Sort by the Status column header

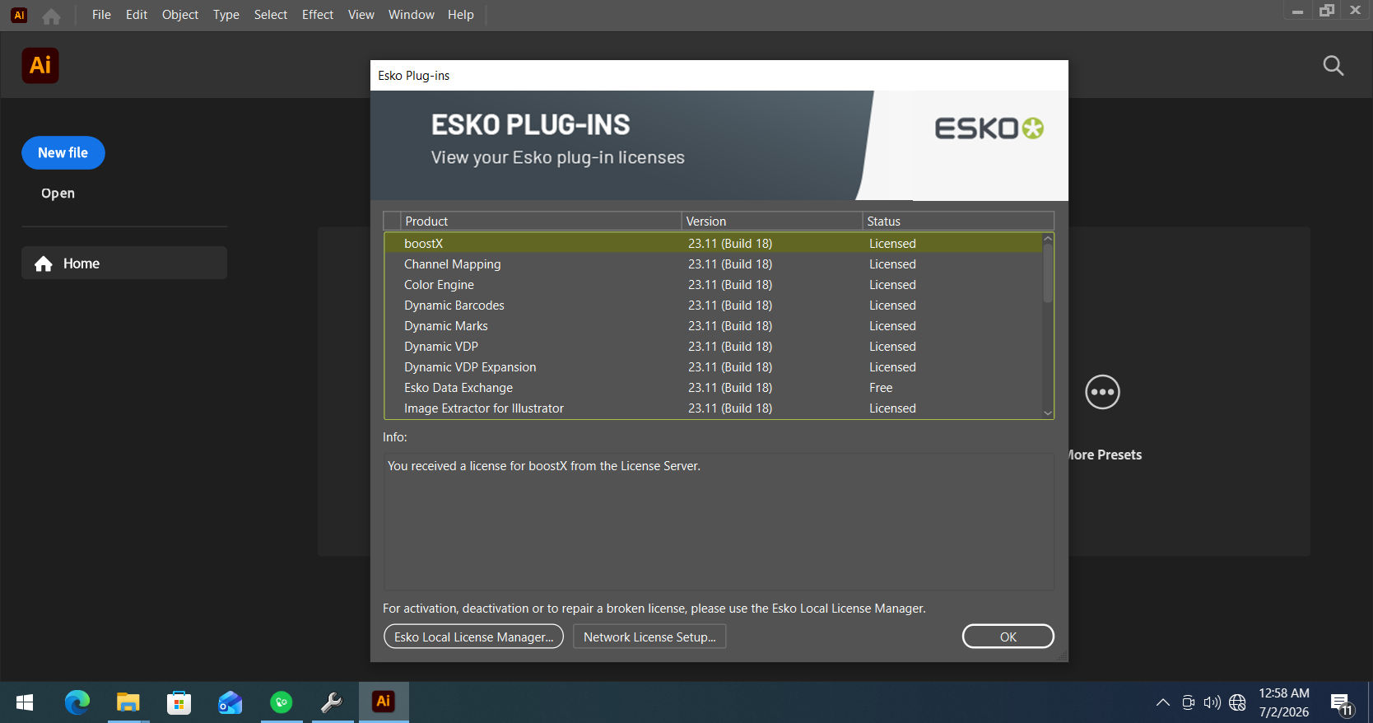(x=958, y=222)
